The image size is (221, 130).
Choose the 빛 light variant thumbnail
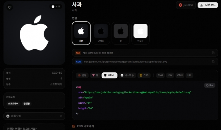pos(121,33)
